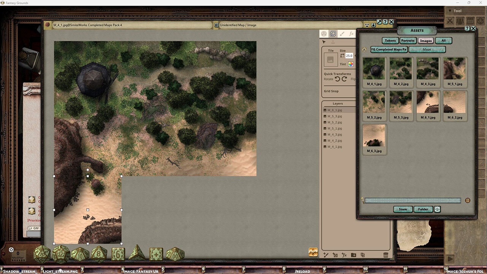
Task: Duplicate layer using the copy icon
Action: pyautogui.click(x=363, y=255)
